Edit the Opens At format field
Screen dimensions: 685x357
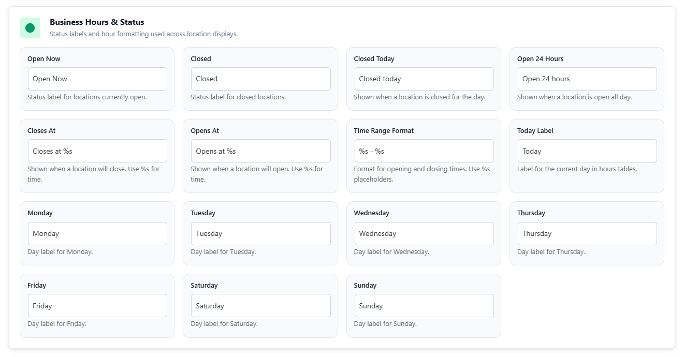(260, 151)
